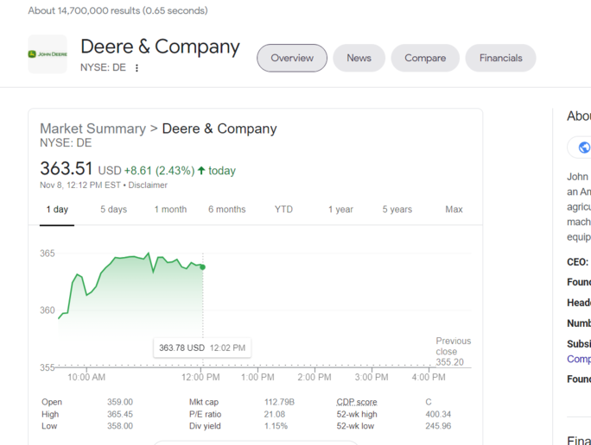
Task: Click the Mkt cap value 112.79B
Action: click(x=279, y=402)
